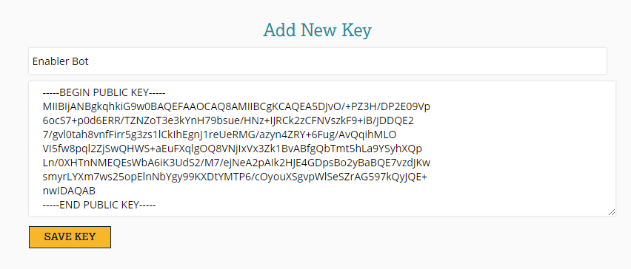Click the Add New Key heading
Screen dimensions: 631x269
pos(317,30)
